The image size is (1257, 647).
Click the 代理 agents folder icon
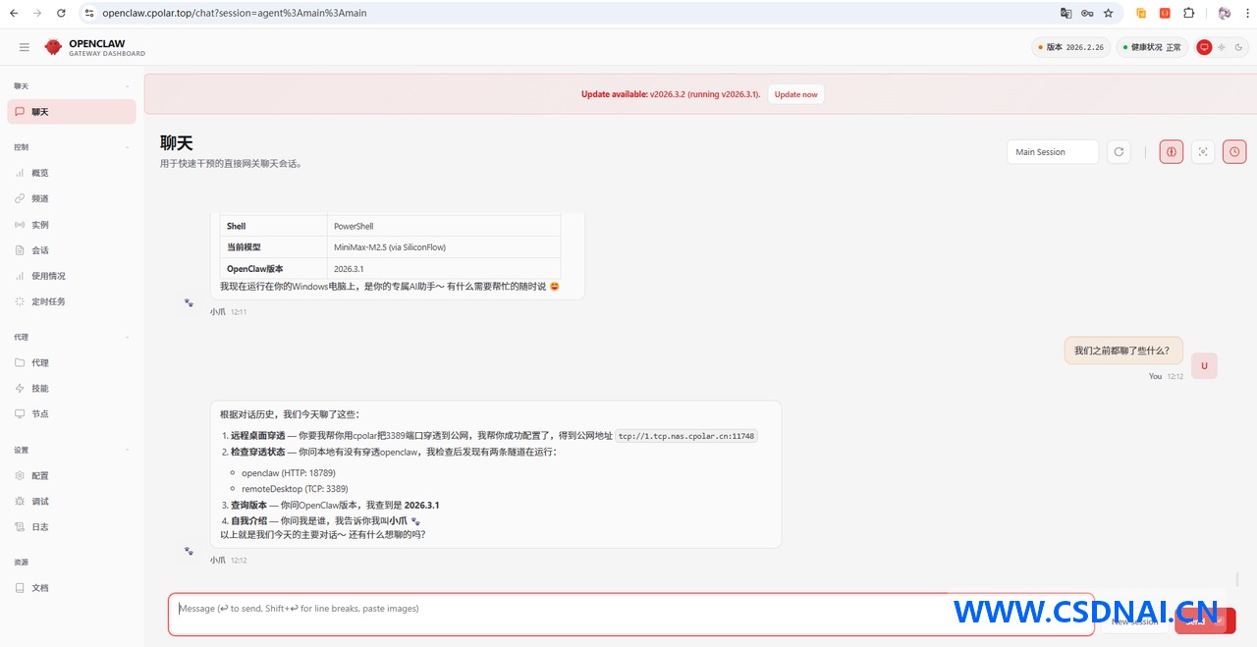click(x=20, y=362)
